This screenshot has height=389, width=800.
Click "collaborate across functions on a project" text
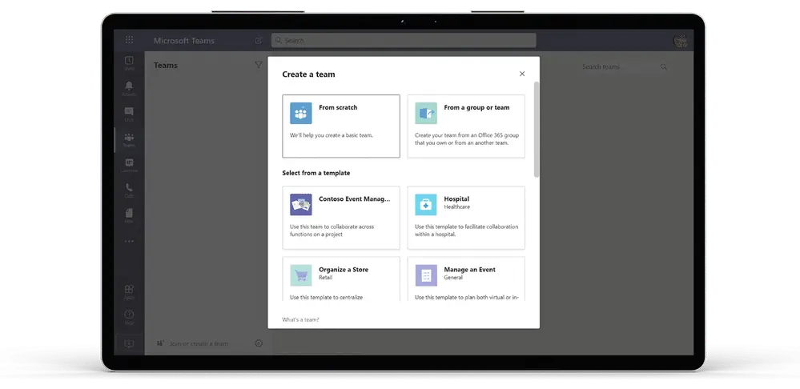pyautogui.click(x=332, y=231)
